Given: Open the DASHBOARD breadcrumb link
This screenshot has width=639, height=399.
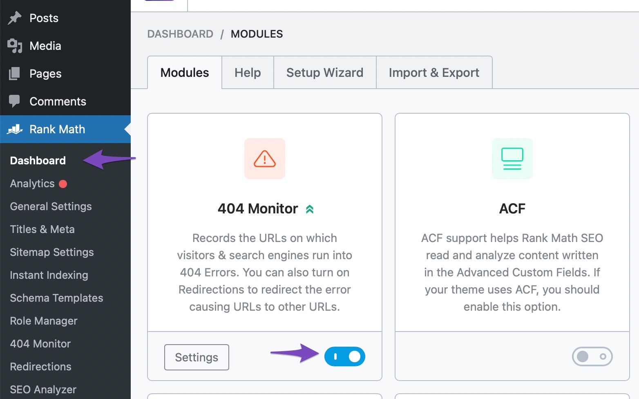Looking at the screenshot, I should pos(180,34).
